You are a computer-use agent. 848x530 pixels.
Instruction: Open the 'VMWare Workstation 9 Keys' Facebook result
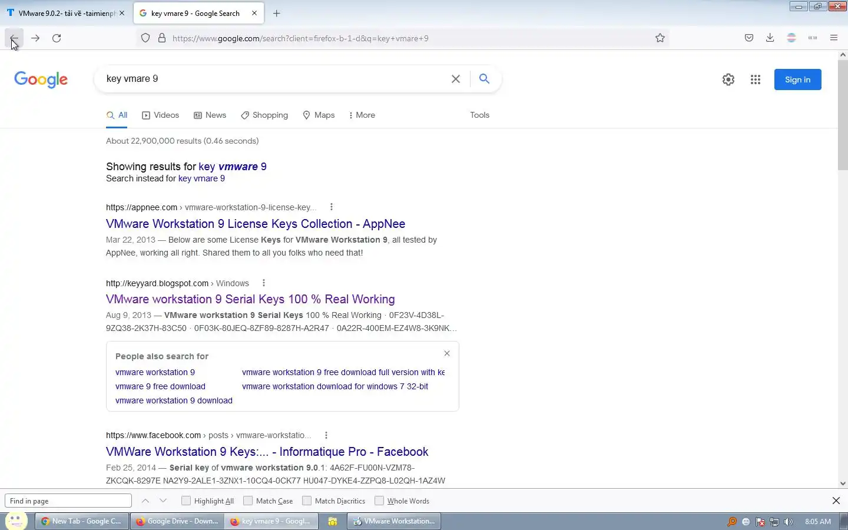[x=267, y=452]
